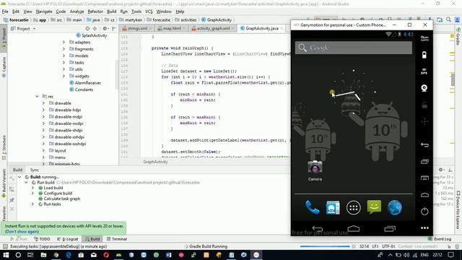Open the Browser globe app in the emulator

click(395, 207)
